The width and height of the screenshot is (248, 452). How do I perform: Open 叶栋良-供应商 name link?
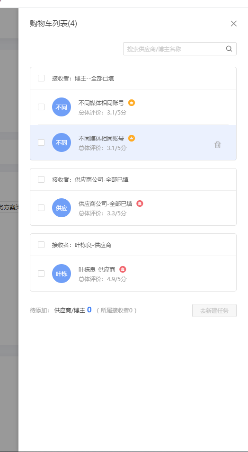(97, 269)
